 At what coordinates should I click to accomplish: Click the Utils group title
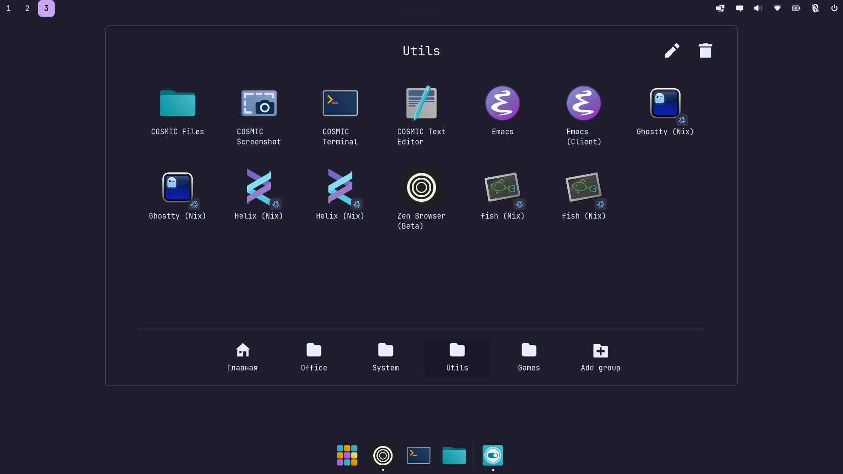pyautogui.click(x=421, y=51)
